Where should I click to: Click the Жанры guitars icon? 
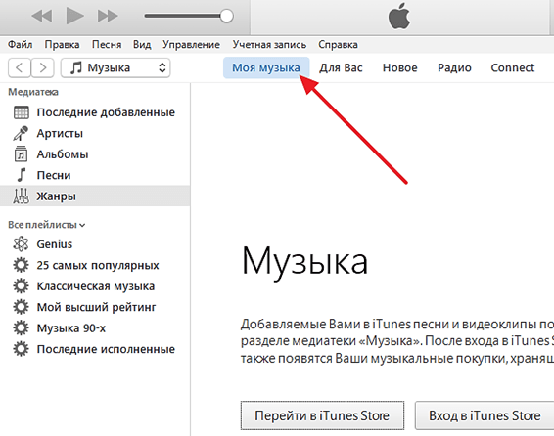coord(21,196)
